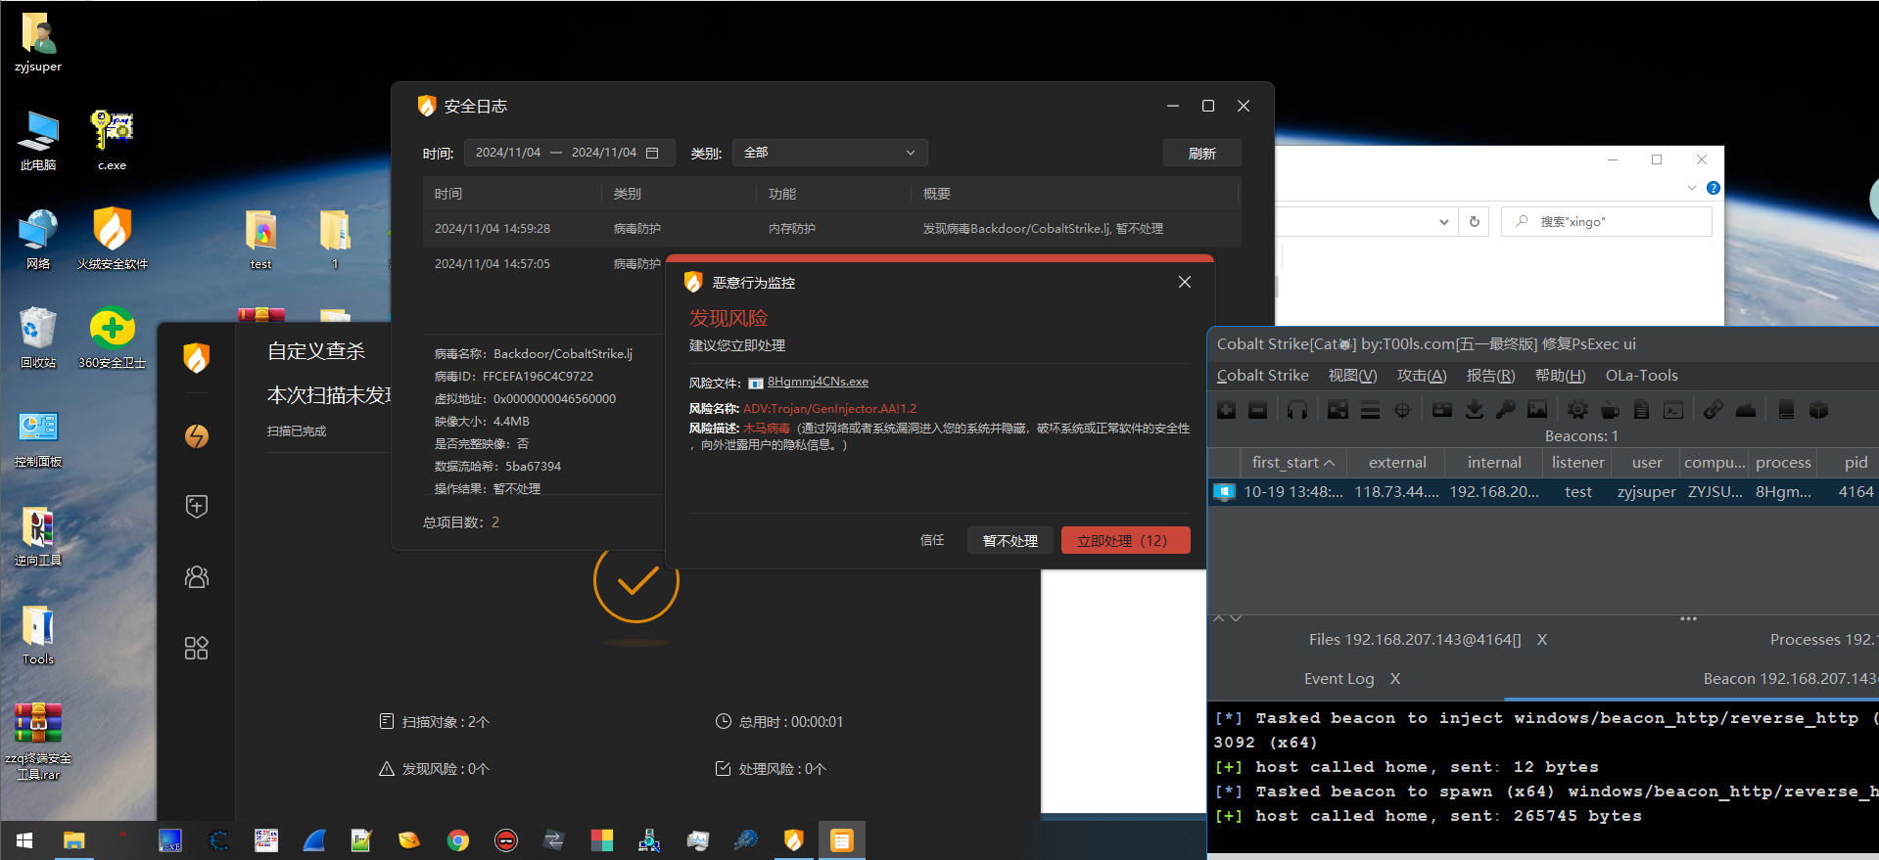Open the OLa-Tools menu

point(1641,376)
